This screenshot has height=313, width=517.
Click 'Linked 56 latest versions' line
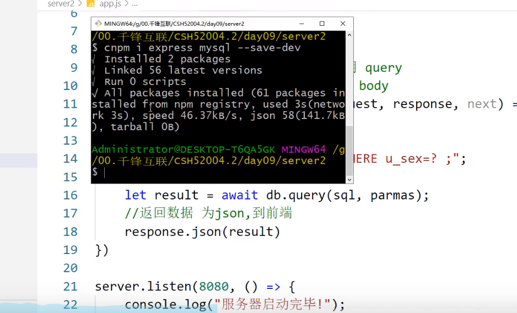point(183,70)
